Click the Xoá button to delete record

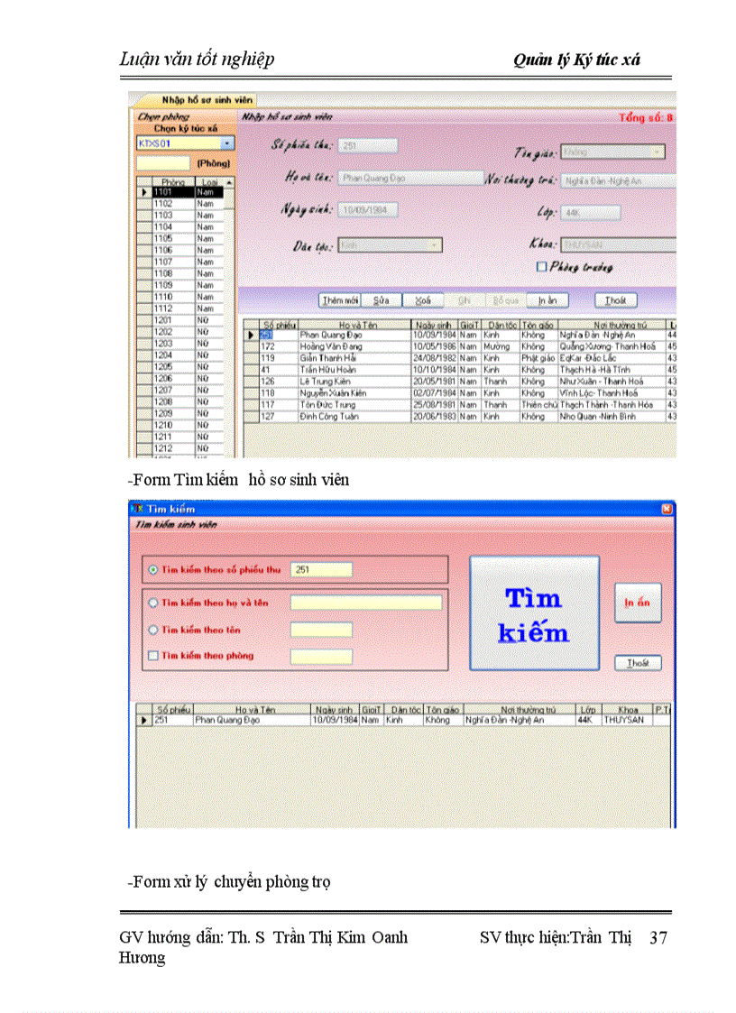point(422,299)
